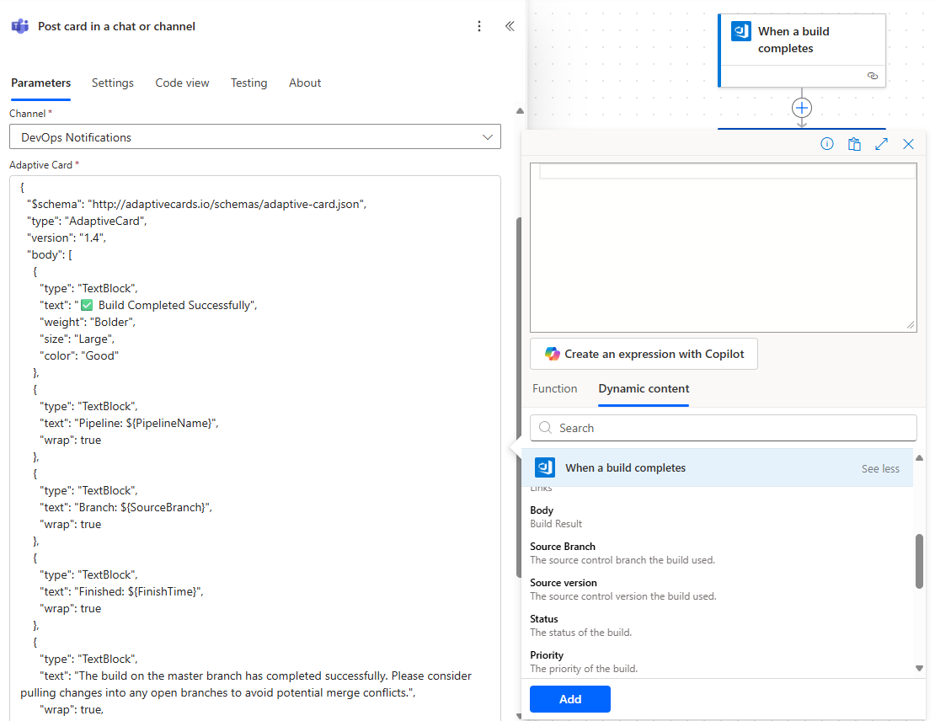Viewport: 935px width, 721px height.
Task: Click the info icon in expression popup
Action: tap(827, 144)
